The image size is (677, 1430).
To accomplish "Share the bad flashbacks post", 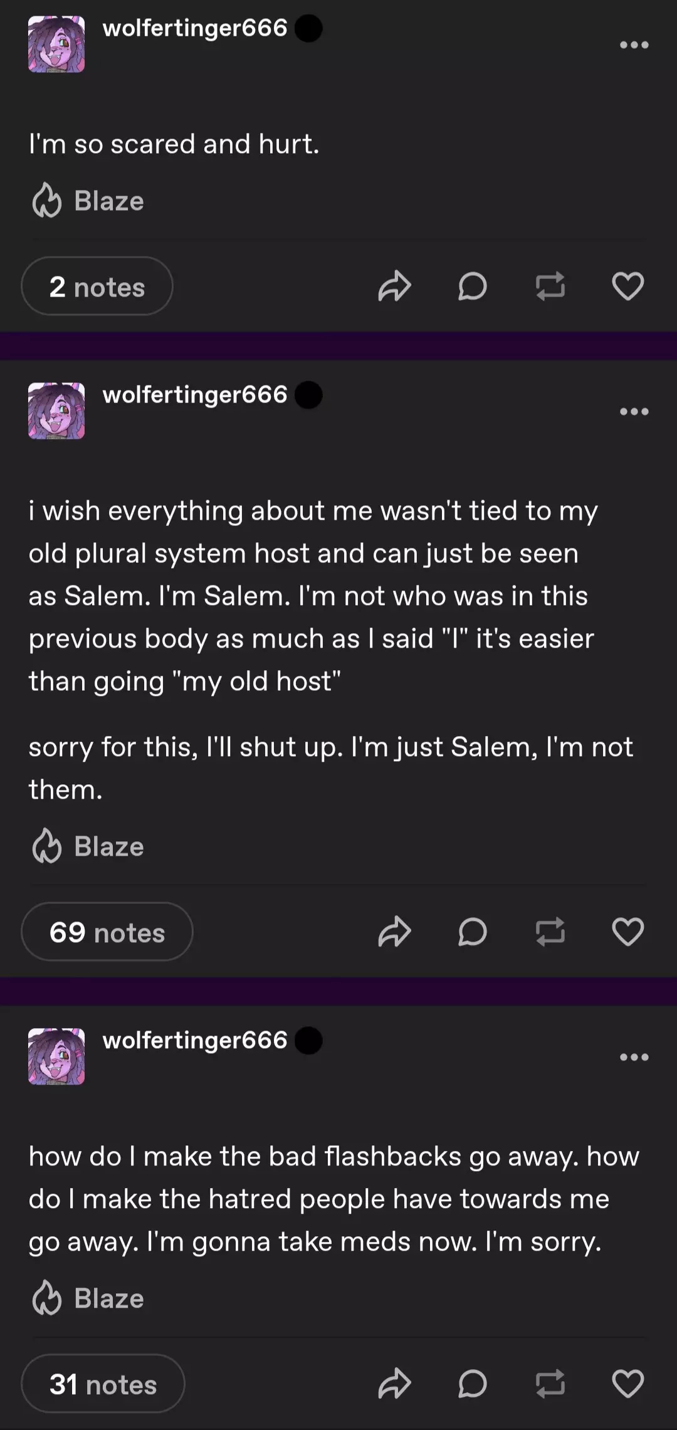I will click(394, 1384).
